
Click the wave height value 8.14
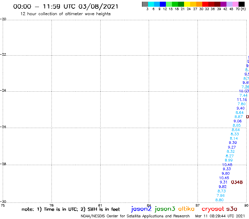(234, 138)
